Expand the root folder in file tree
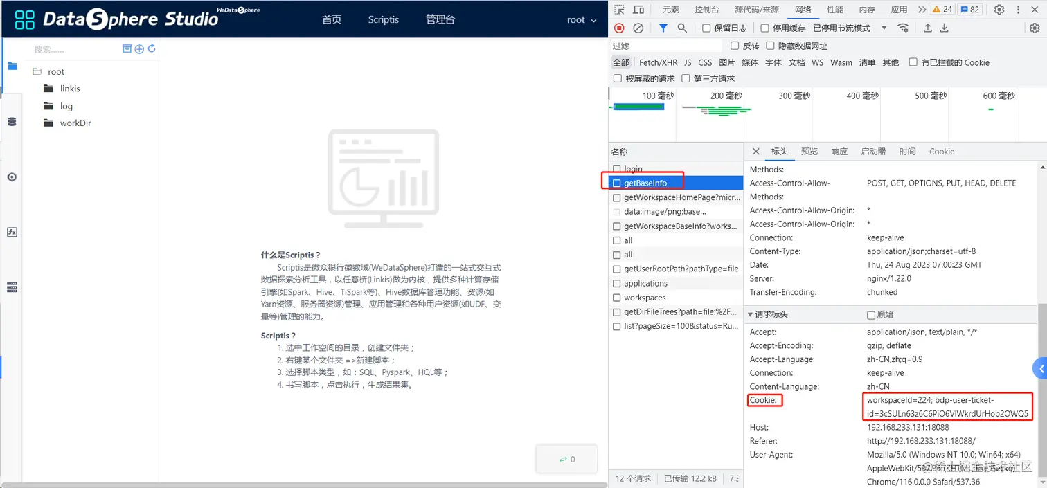The height and width of the screenshot is (488, 1047). click(x=37, y=71)
